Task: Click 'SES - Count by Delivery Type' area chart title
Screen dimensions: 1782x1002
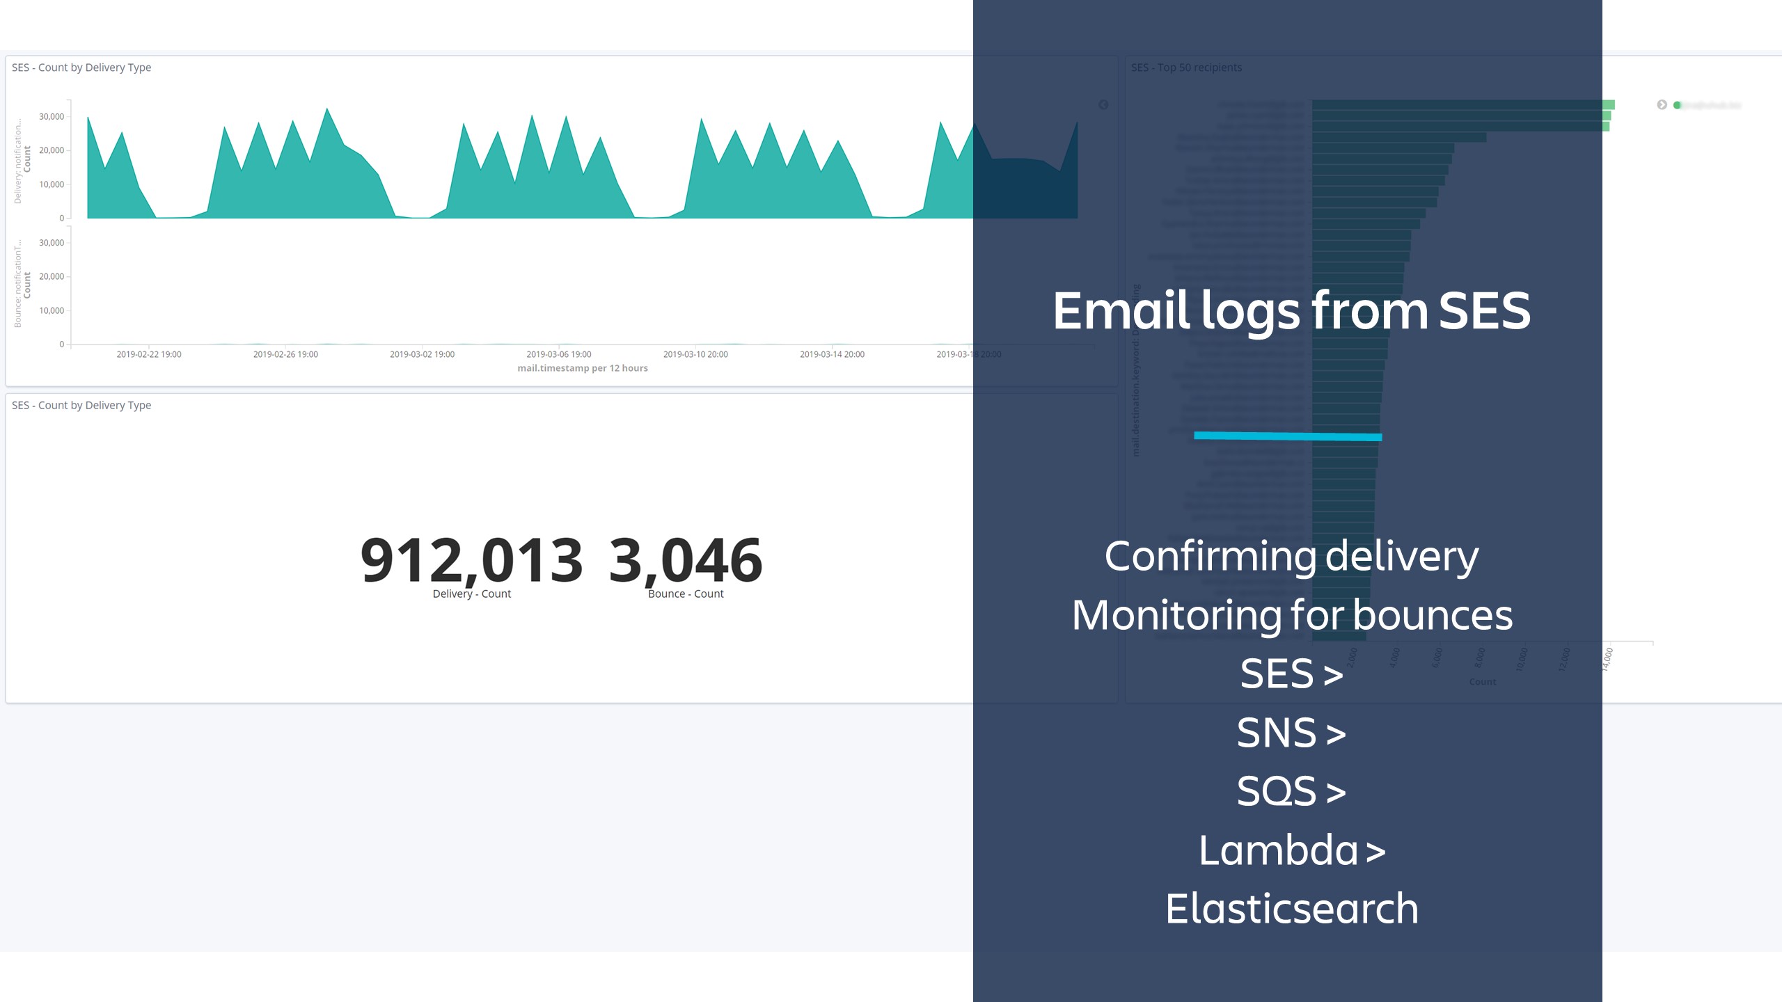Action: coord(81,67)
